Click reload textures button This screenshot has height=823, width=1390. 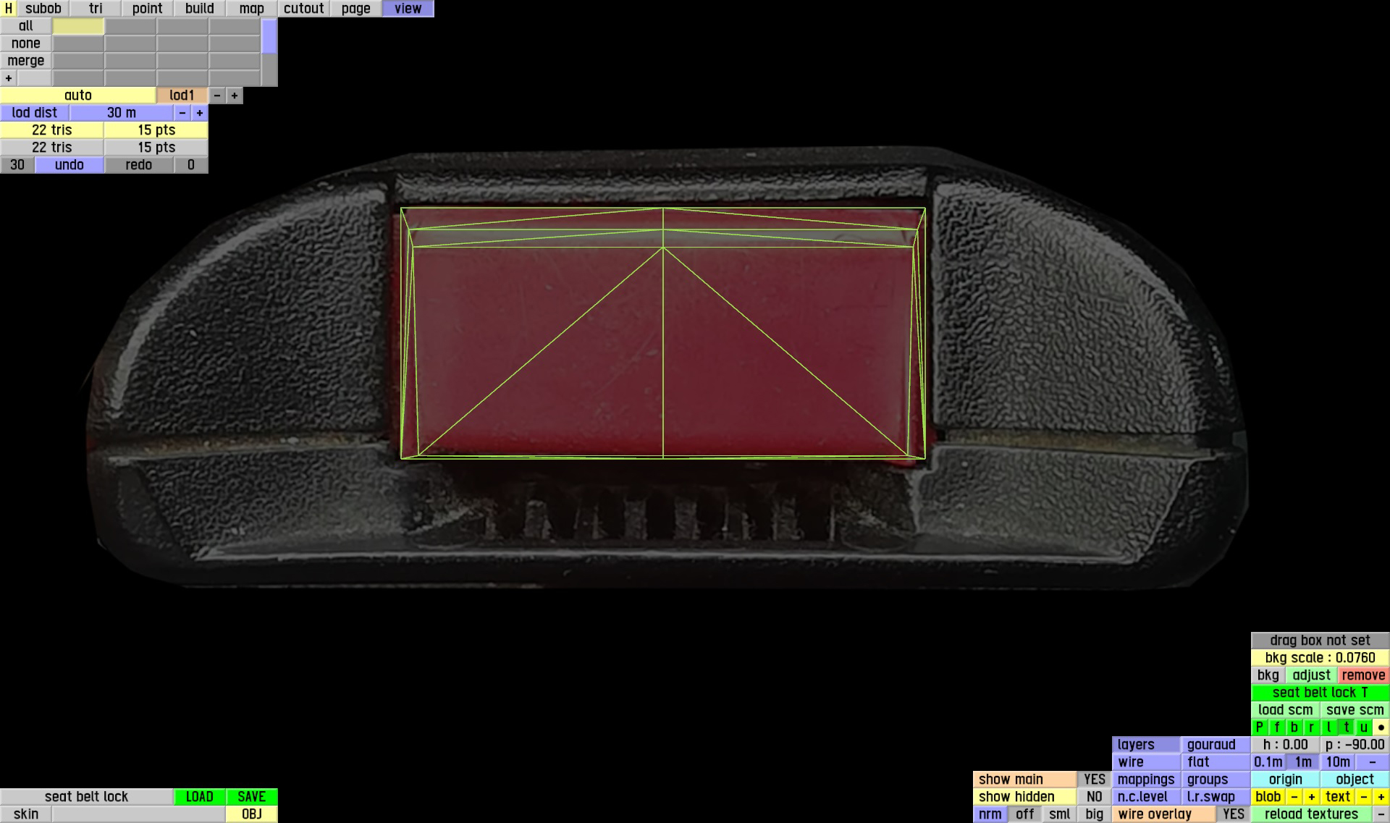click(x=1311, y=814)
